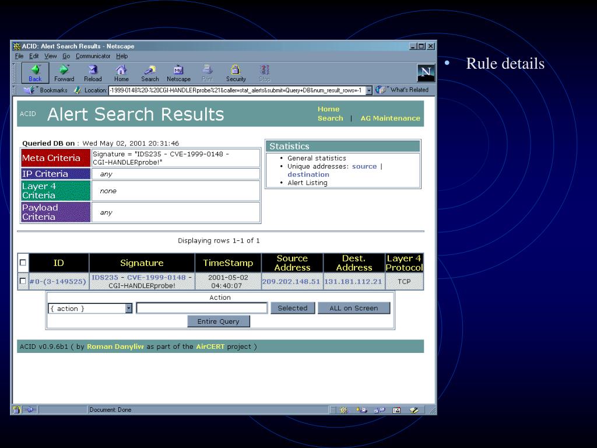597x448 pixels.
Task: Click the Document: Done status text
Action: 110,410
